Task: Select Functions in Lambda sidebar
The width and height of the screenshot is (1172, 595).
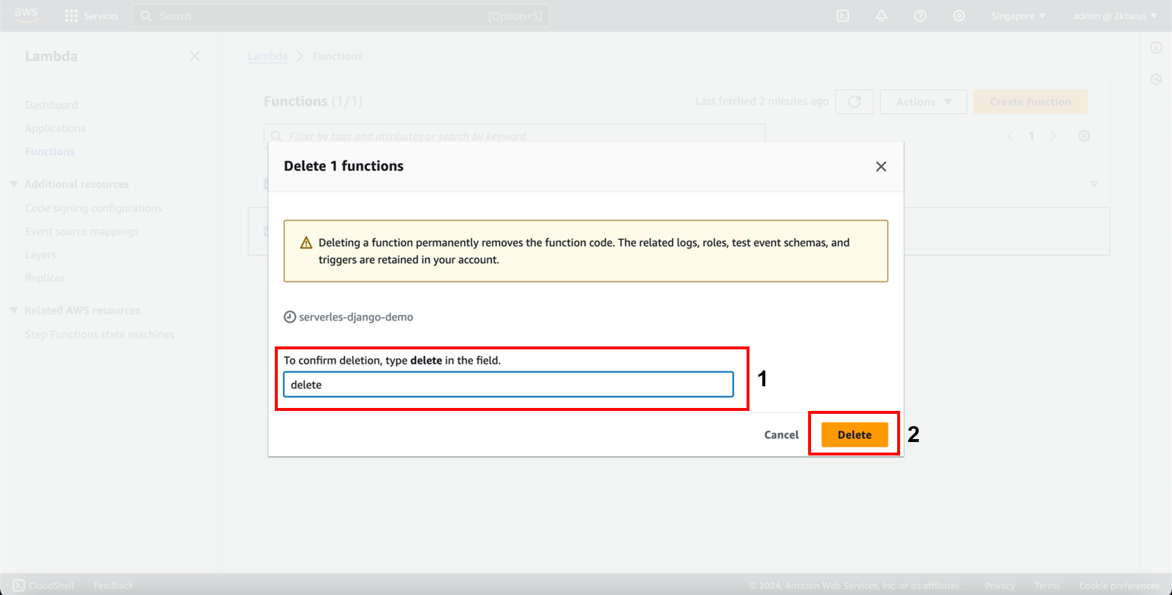Action: coord(50,152)
